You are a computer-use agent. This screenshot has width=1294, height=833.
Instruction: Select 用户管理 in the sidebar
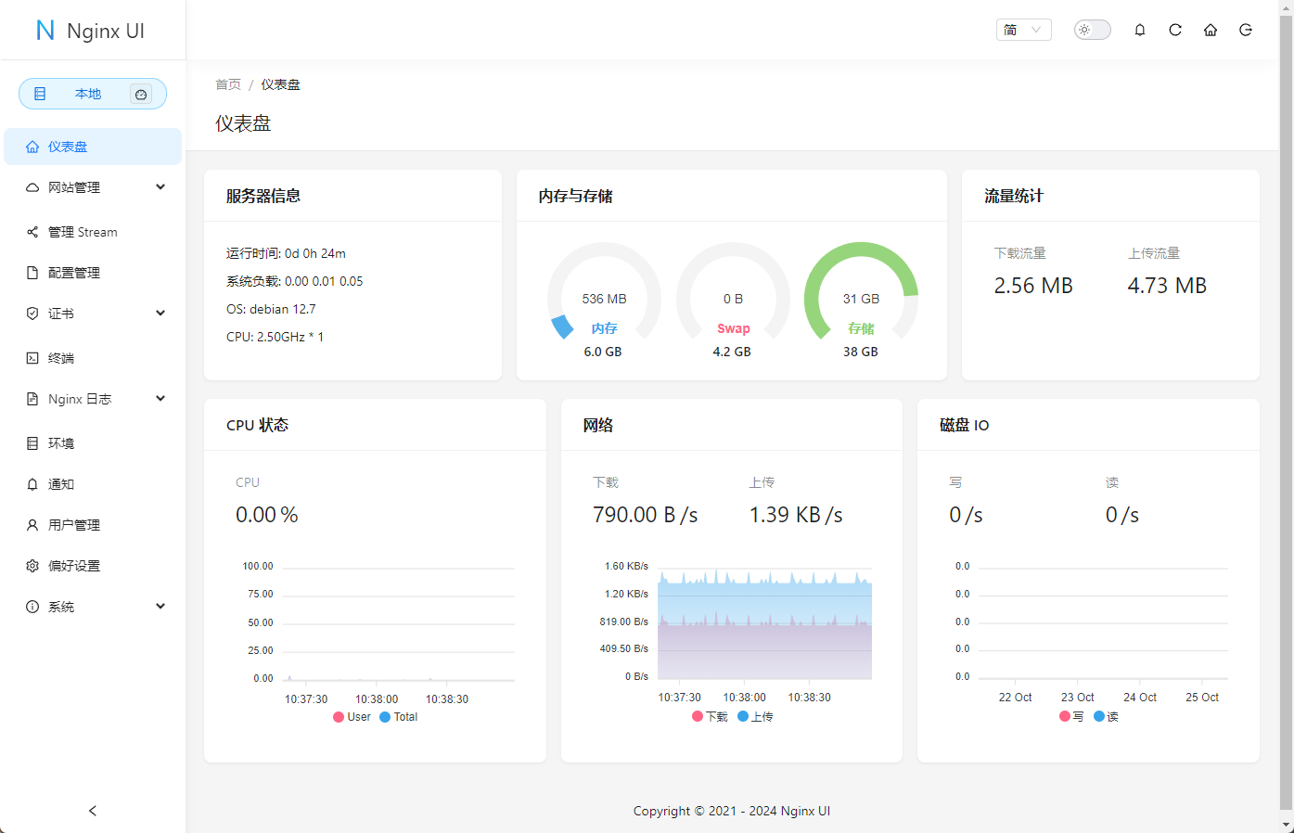tap(74, 525)
